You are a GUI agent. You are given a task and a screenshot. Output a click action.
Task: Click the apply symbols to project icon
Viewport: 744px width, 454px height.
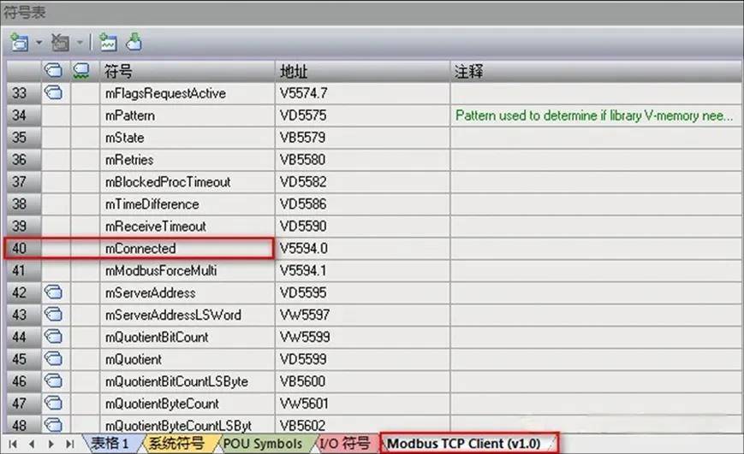pyautogui.click(x=134, y=42)
